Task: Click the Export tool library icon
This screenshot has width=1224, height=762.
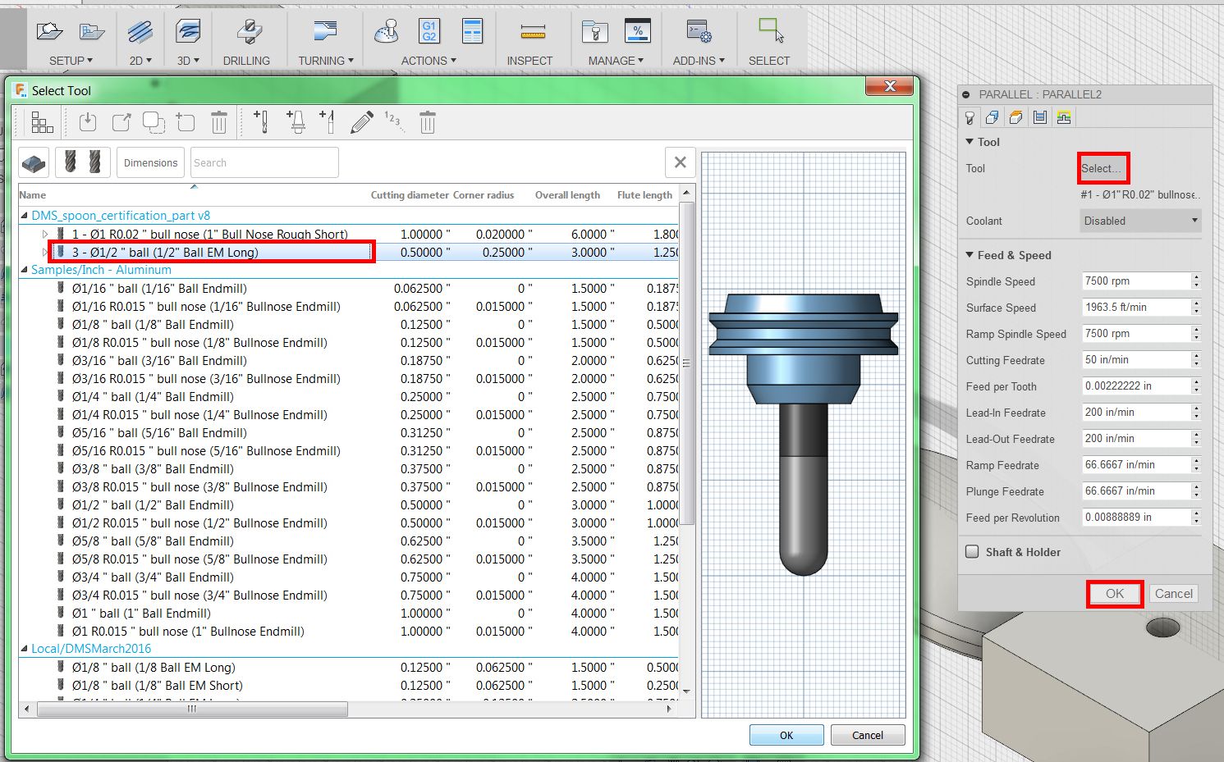Action: click(x=121, y=122)
